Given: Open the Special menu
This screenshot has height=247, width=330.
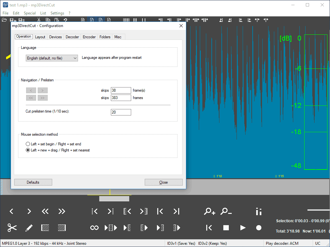Looking at the screenshot, I should click(x=30, y=13).
